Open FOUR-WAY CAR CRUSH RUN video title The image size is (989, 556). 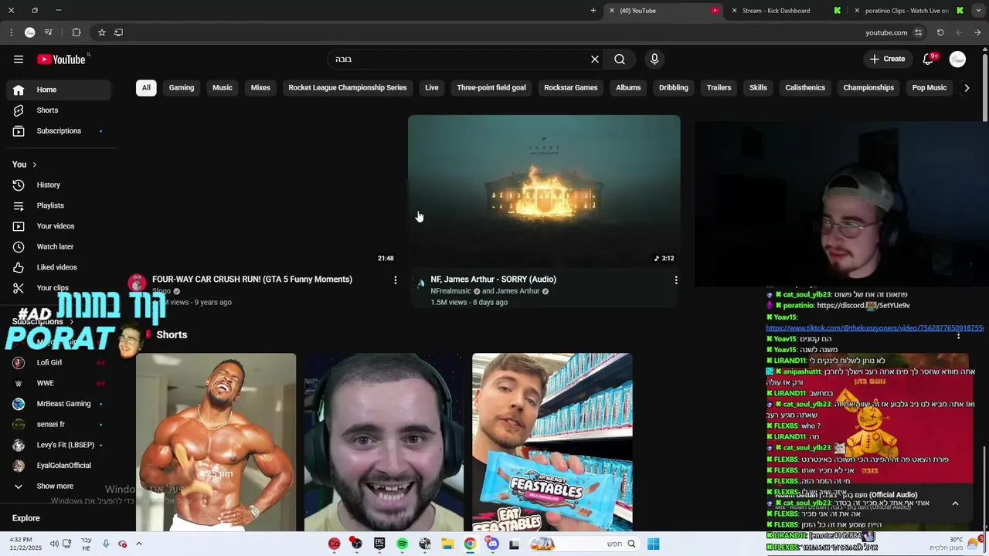coord(252,280)
